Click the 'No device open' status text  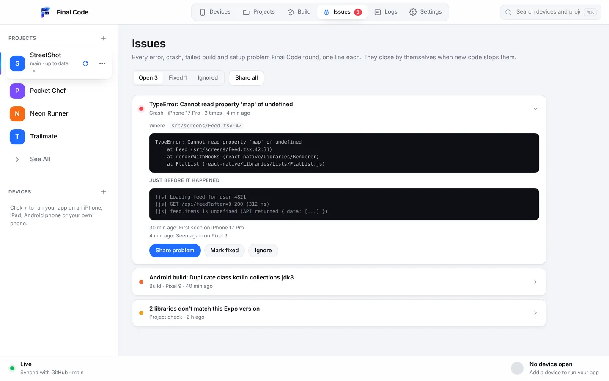click(551, 364)
